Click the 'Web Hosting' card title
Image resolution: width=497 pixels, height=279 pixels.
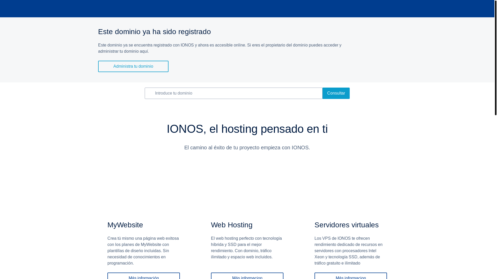click(232, 225)
